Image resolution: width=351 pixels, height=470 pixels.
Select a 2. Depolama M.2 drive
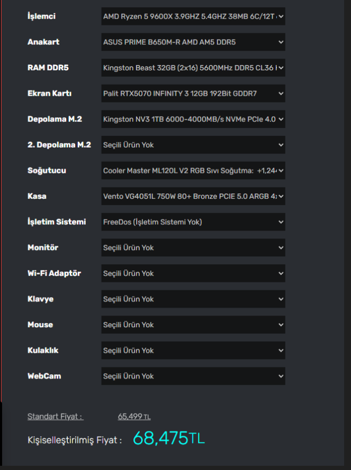click(193, 144)
